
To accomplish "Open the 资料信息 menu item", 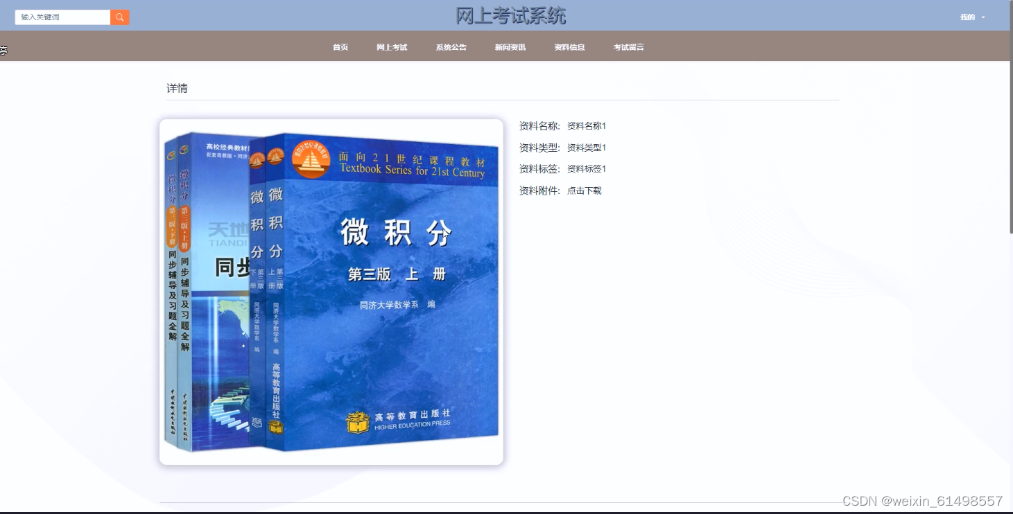I will 569,47.
